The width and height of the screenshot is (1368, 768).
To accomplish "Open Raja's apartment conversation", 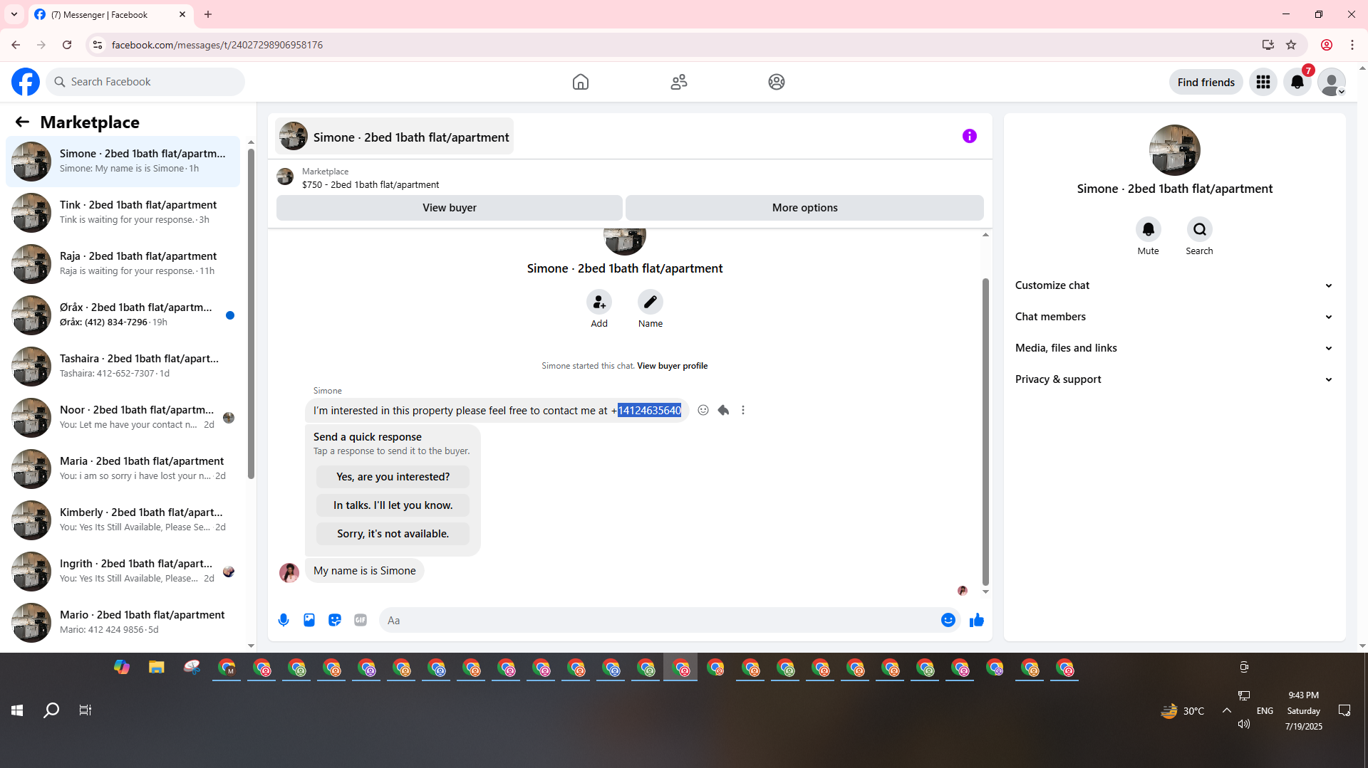I will pyautogui.click(x=123, y=264).
